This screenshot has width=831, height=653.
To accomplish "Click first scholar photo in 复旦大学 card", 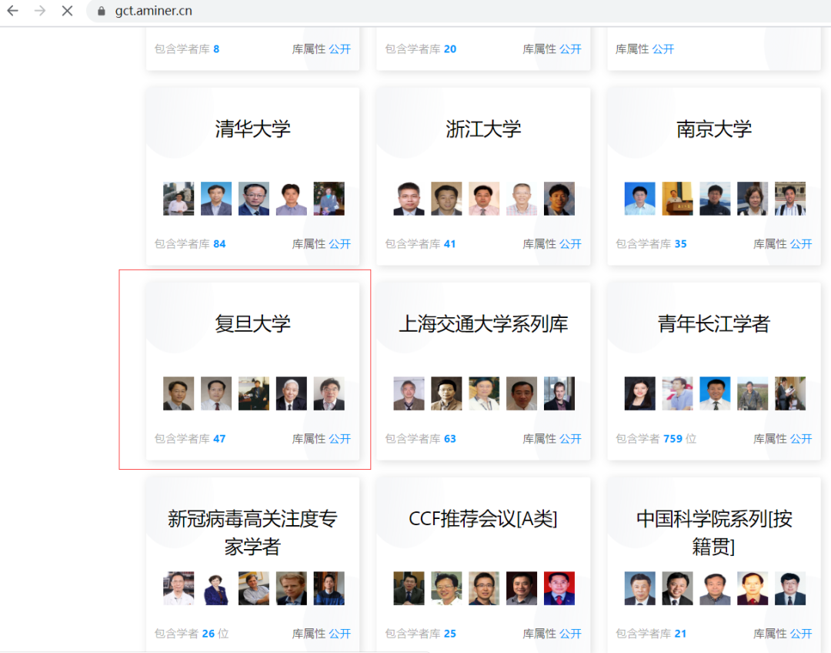I will [179, 393].
